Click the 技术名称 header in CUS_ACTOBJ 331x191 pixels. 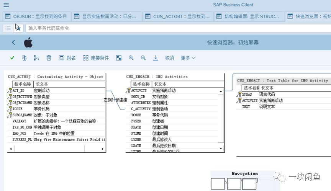(23, 84)
